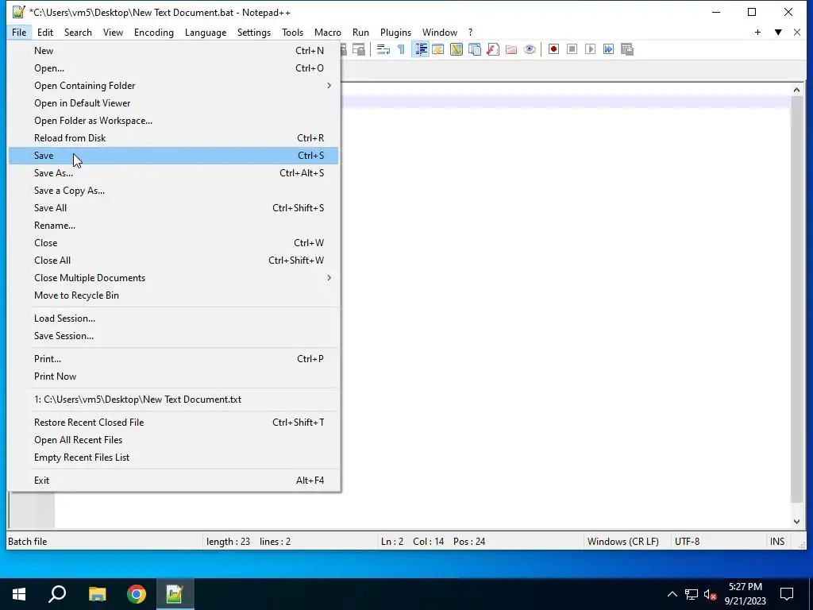
Task: Click Reload from Disk
Action: tap(173, 138)
